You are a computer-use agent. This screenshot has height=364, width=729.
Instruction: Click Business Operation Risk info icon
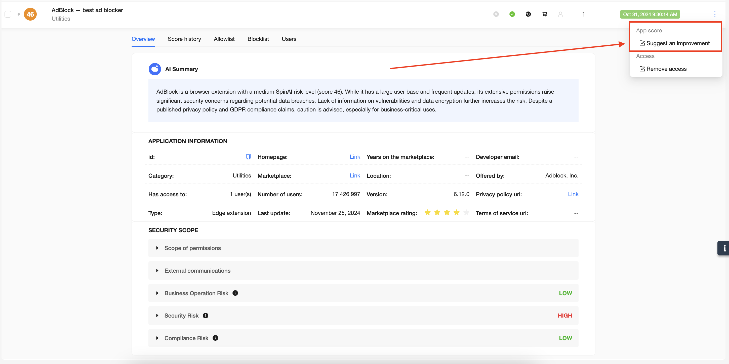(x=235, y=293)
